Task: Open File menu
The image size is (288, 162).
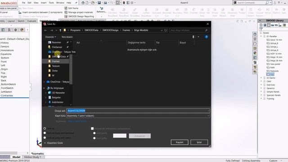Action: 23,3
